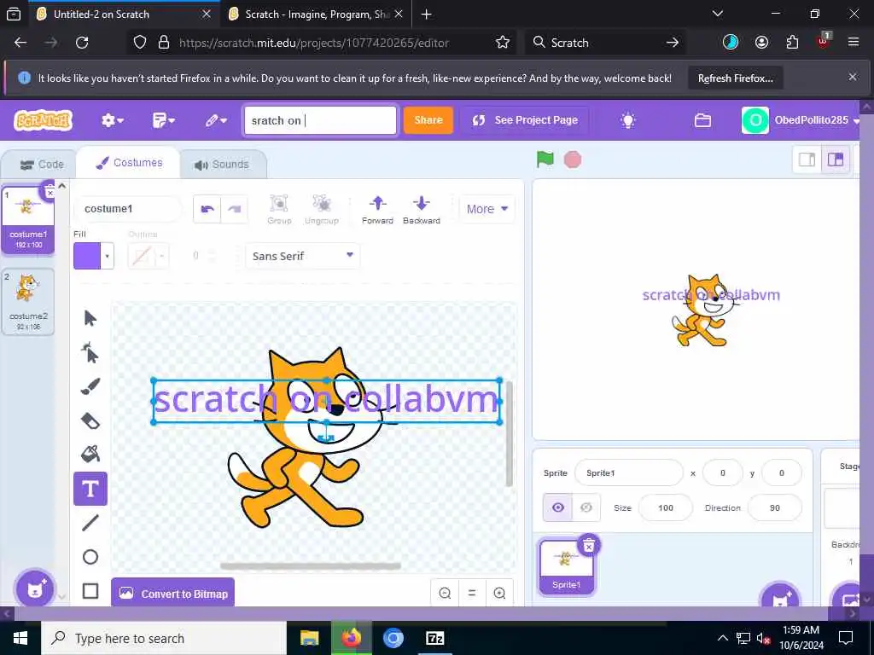Select the Brush tool
This screenshot has height=655, width=874.
click(x=90, y=386)
